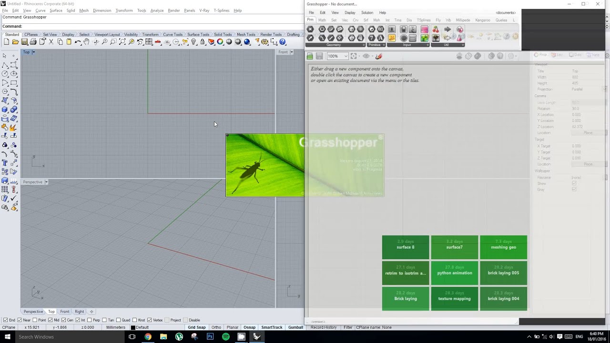This screenshot has height=343, width=610.
Task: Click the green Open file icon on Grasshopper canvas toolbar
Action: pyautogui.click(x=310, y=56)
